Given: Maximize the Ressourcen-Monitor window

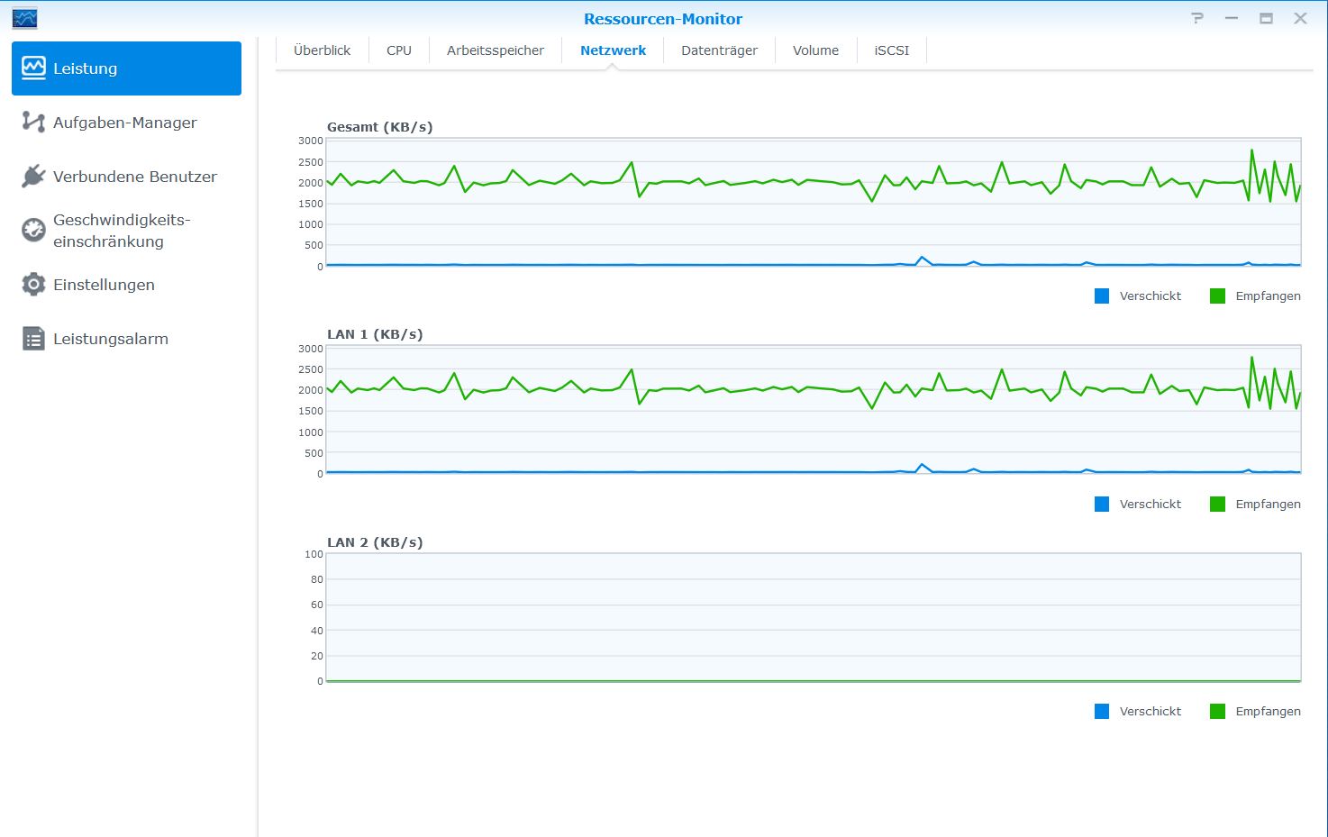Looking at the screenshot, I should click(1266, 18).
